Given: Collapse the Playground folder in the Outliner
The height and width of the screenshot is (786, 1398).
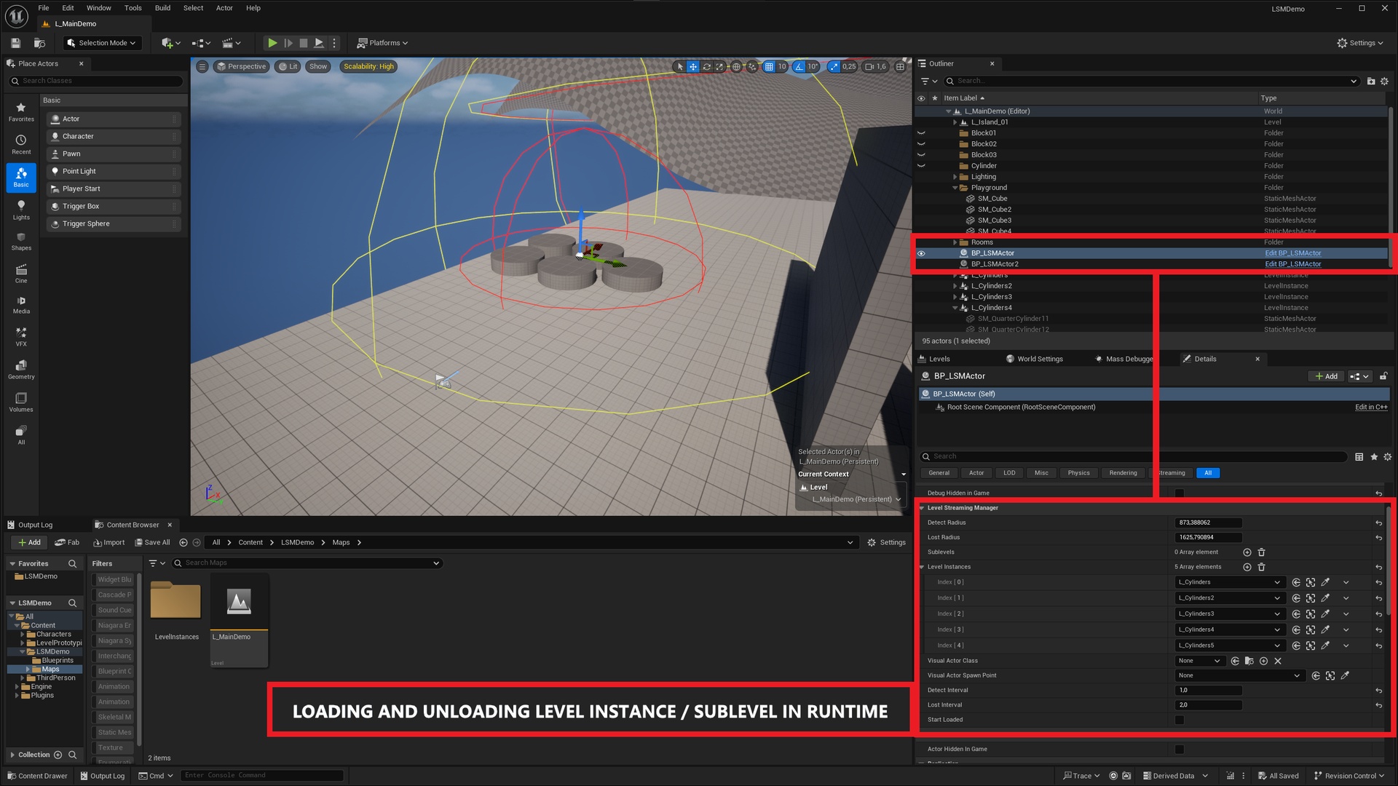Looking at the screenshot, I should (955, 188).
